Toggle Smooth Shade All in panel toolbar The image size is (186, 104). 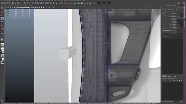click(34, 8)
